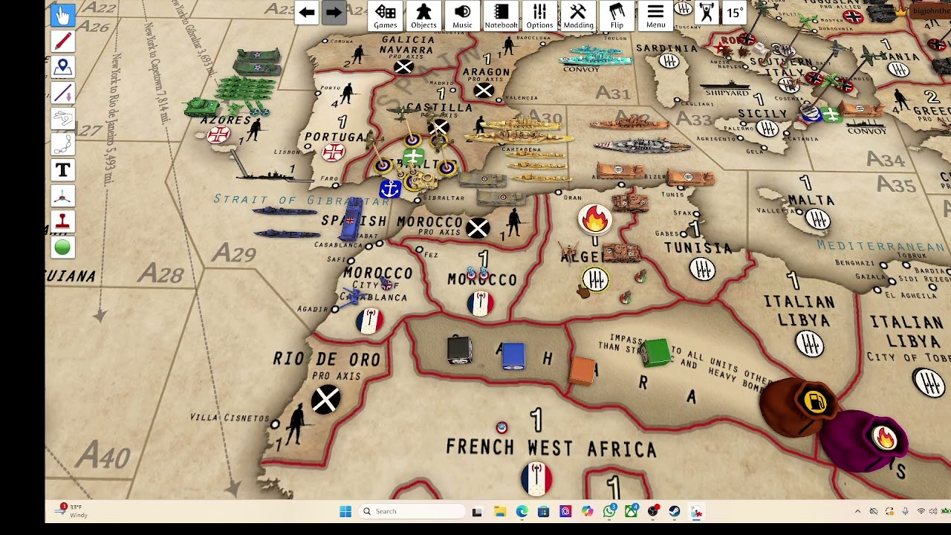Click the brown bag with fuel icon

tap(799, 407)
